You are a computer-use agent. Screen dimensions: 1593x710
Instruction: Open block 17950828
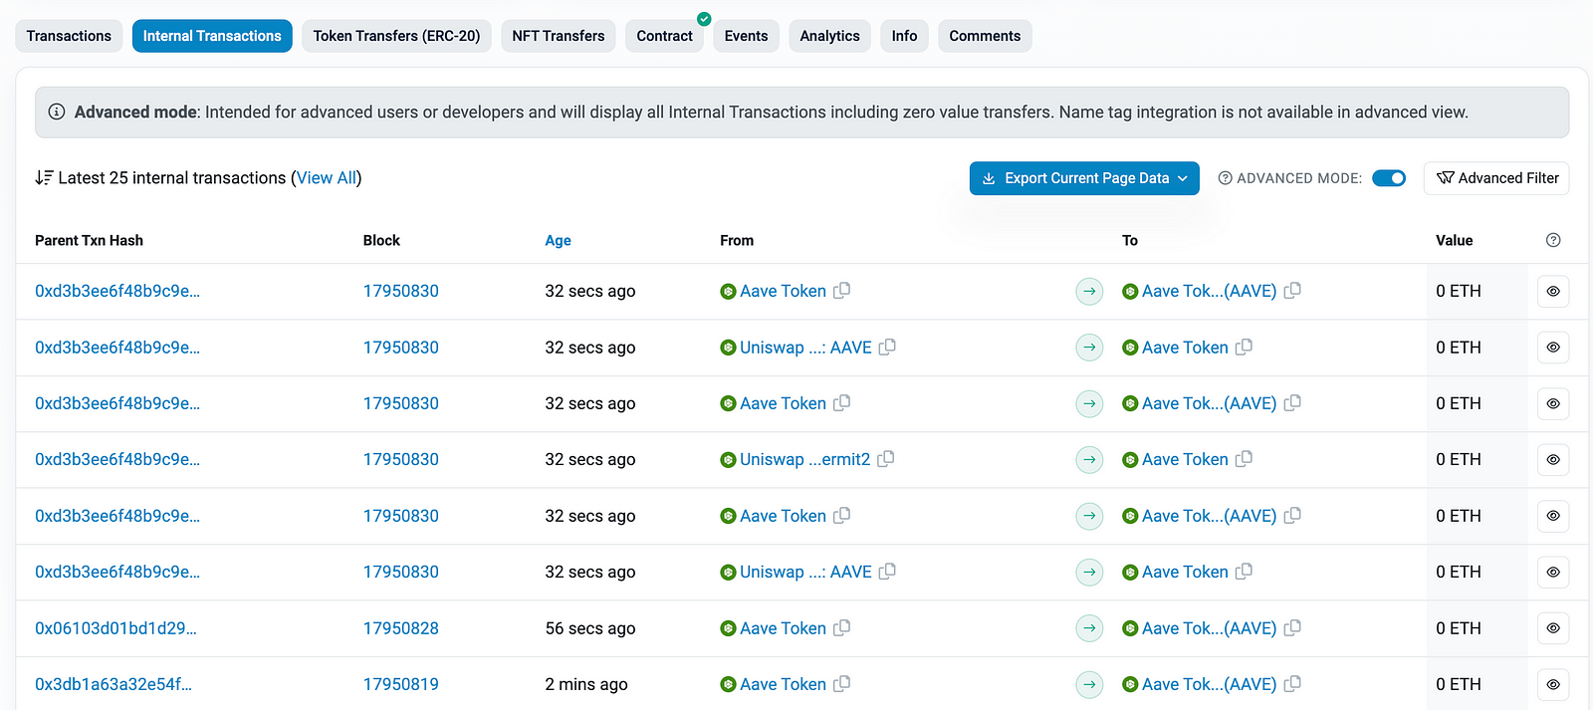(x=401, y=628)
